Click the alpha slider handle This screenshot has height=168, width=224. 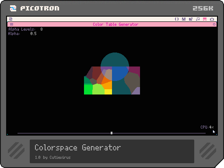click(x=112, y=133)
